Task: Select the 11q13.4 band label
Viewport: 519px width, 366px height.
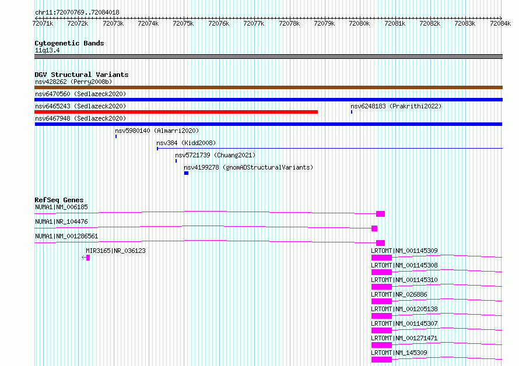Action: pos(47,50)
